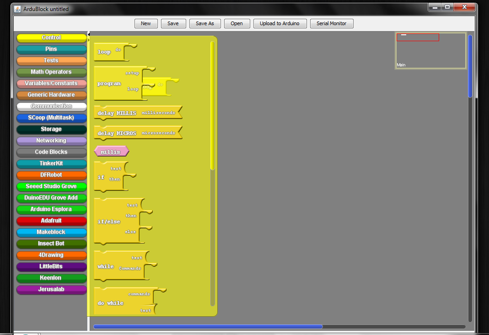Click Upload to Arduino

(x=280, y=23)
